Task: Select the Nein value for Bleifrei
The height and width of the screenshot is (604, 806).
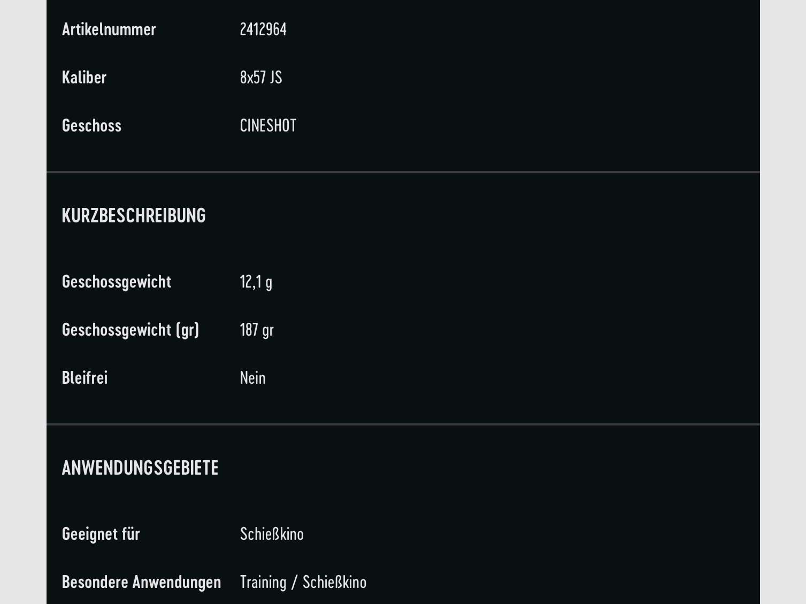Action: tap(252, 378)
